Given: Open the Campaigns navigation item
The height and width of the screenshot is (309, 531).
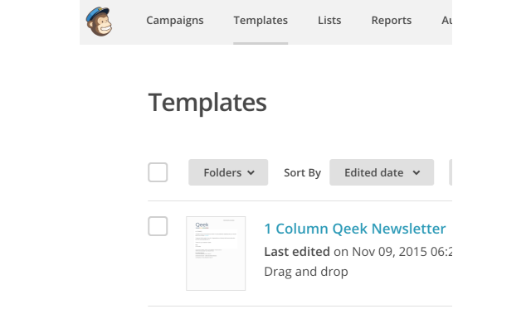Looking at the screenshot, I should click(x=175, y=20).
